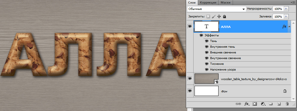Toggle visibility of all Эффекты
The image size is (297, 111).
tap(201, 35)
